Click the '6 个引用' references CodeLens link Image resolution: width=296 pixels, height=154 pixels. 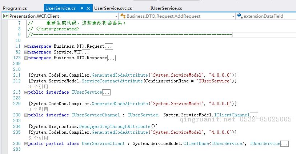(x=38, y=138)
